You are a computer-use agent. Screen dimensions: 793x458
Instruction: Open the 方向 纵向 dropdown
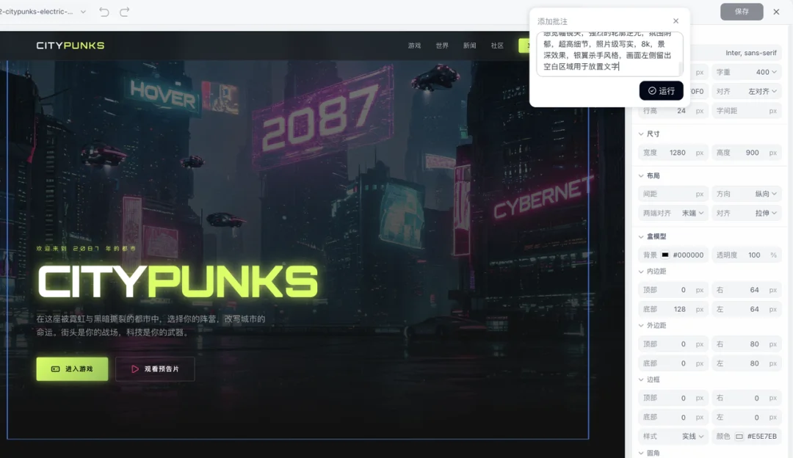point(747,194)
